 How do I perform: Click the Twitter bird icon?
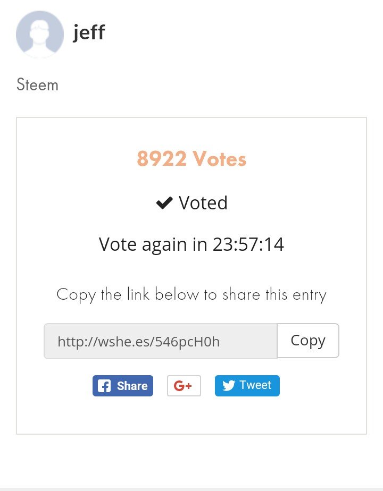[229, 385]
